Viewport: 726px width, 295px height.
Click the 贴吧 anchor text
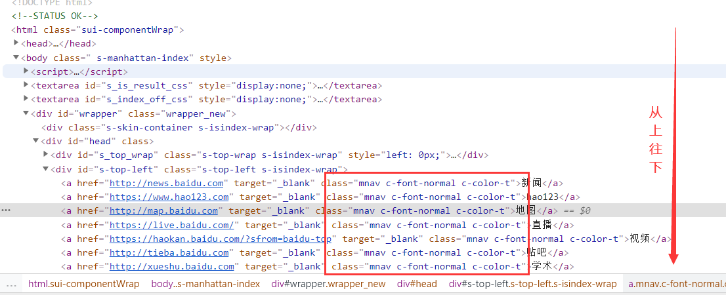point(537,252)
